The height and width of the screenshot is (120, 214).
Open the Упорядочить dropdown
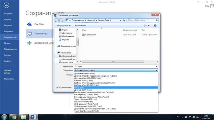[x=64, y=26]
